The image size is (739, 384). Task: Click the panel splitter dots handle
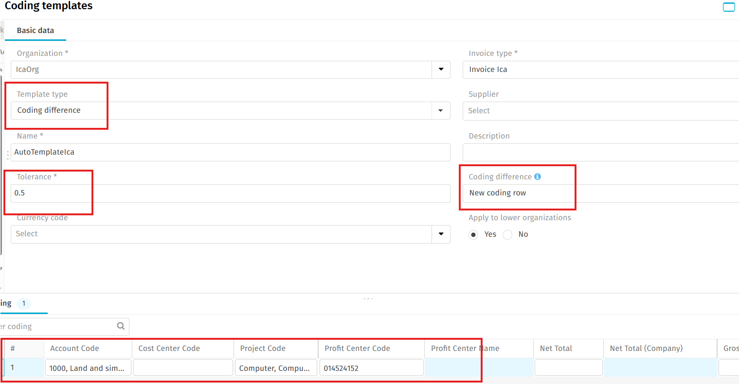click(x=368, y=298)
